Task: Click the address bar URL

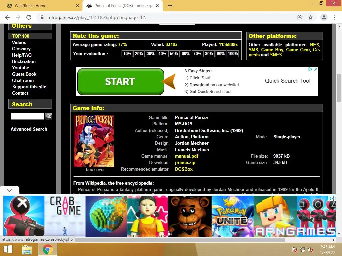Action: click(97, 17)
